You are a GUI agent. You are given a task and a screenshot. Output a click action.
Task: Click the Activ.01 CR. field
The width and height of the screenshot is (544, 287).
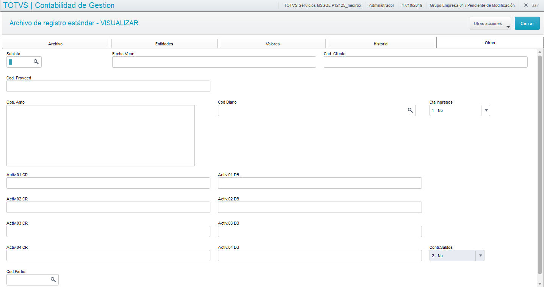[108, 183]
